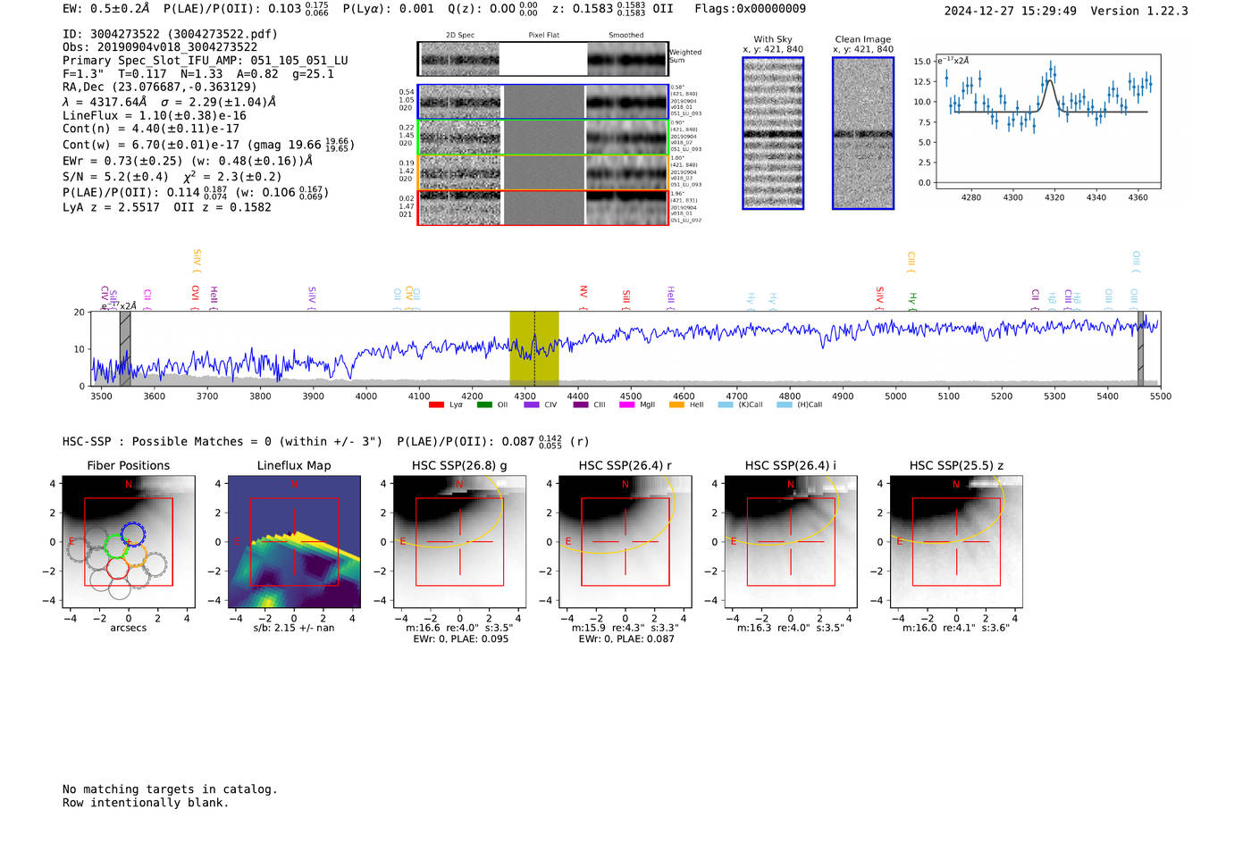Select the HSC SSP(26.4) r cutout
Image resolution: width=1251 pixels, height=851 pixels.
(625, 542)
